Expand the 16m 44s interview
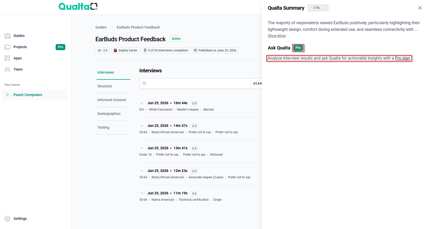Viewport: 427px width, 229px height. tap(142, 103)
